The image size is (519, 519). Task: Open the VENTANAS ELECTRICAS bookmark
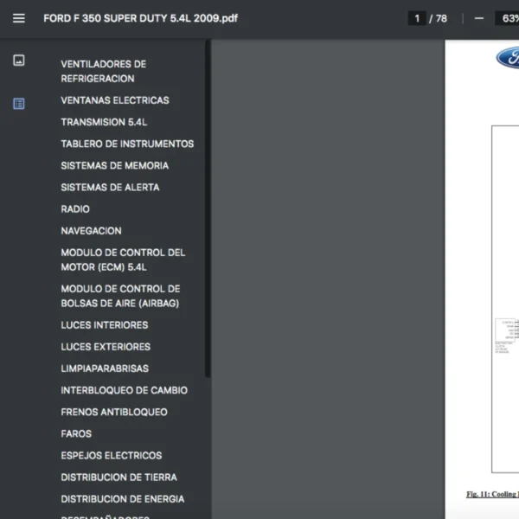tap(115, 100)
